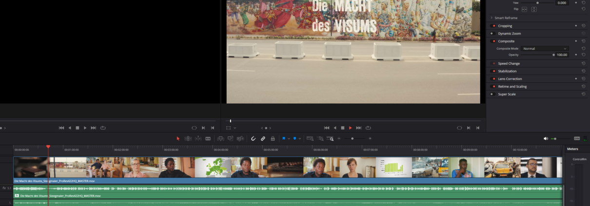590x206 pixels.
Task: Jump to last frame in timeline viewer
Action: [358, 128]
